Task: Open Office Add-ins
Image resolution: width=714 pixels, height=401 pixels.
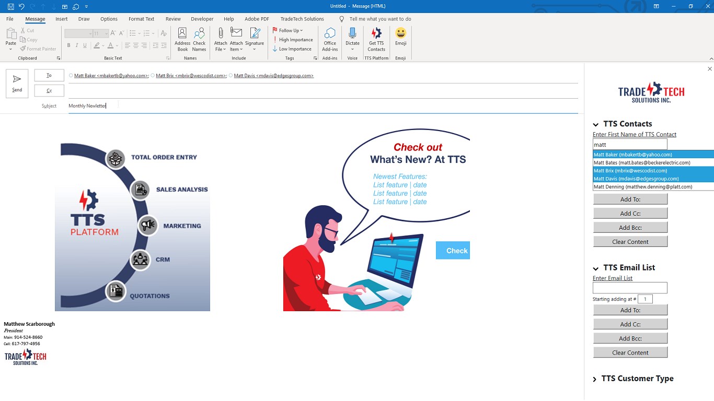Action: [x=330, y=40]
